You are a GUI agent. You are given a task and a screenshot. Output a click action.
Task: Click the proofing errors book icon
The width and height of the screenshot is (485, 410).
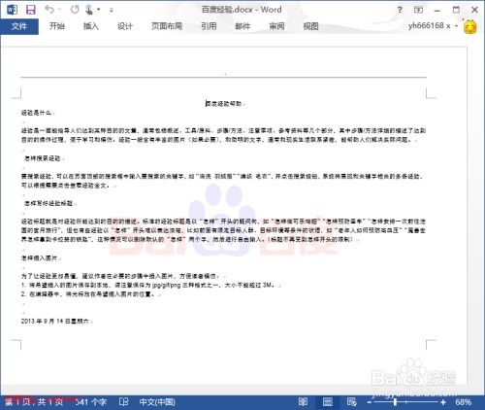[123, 402]
